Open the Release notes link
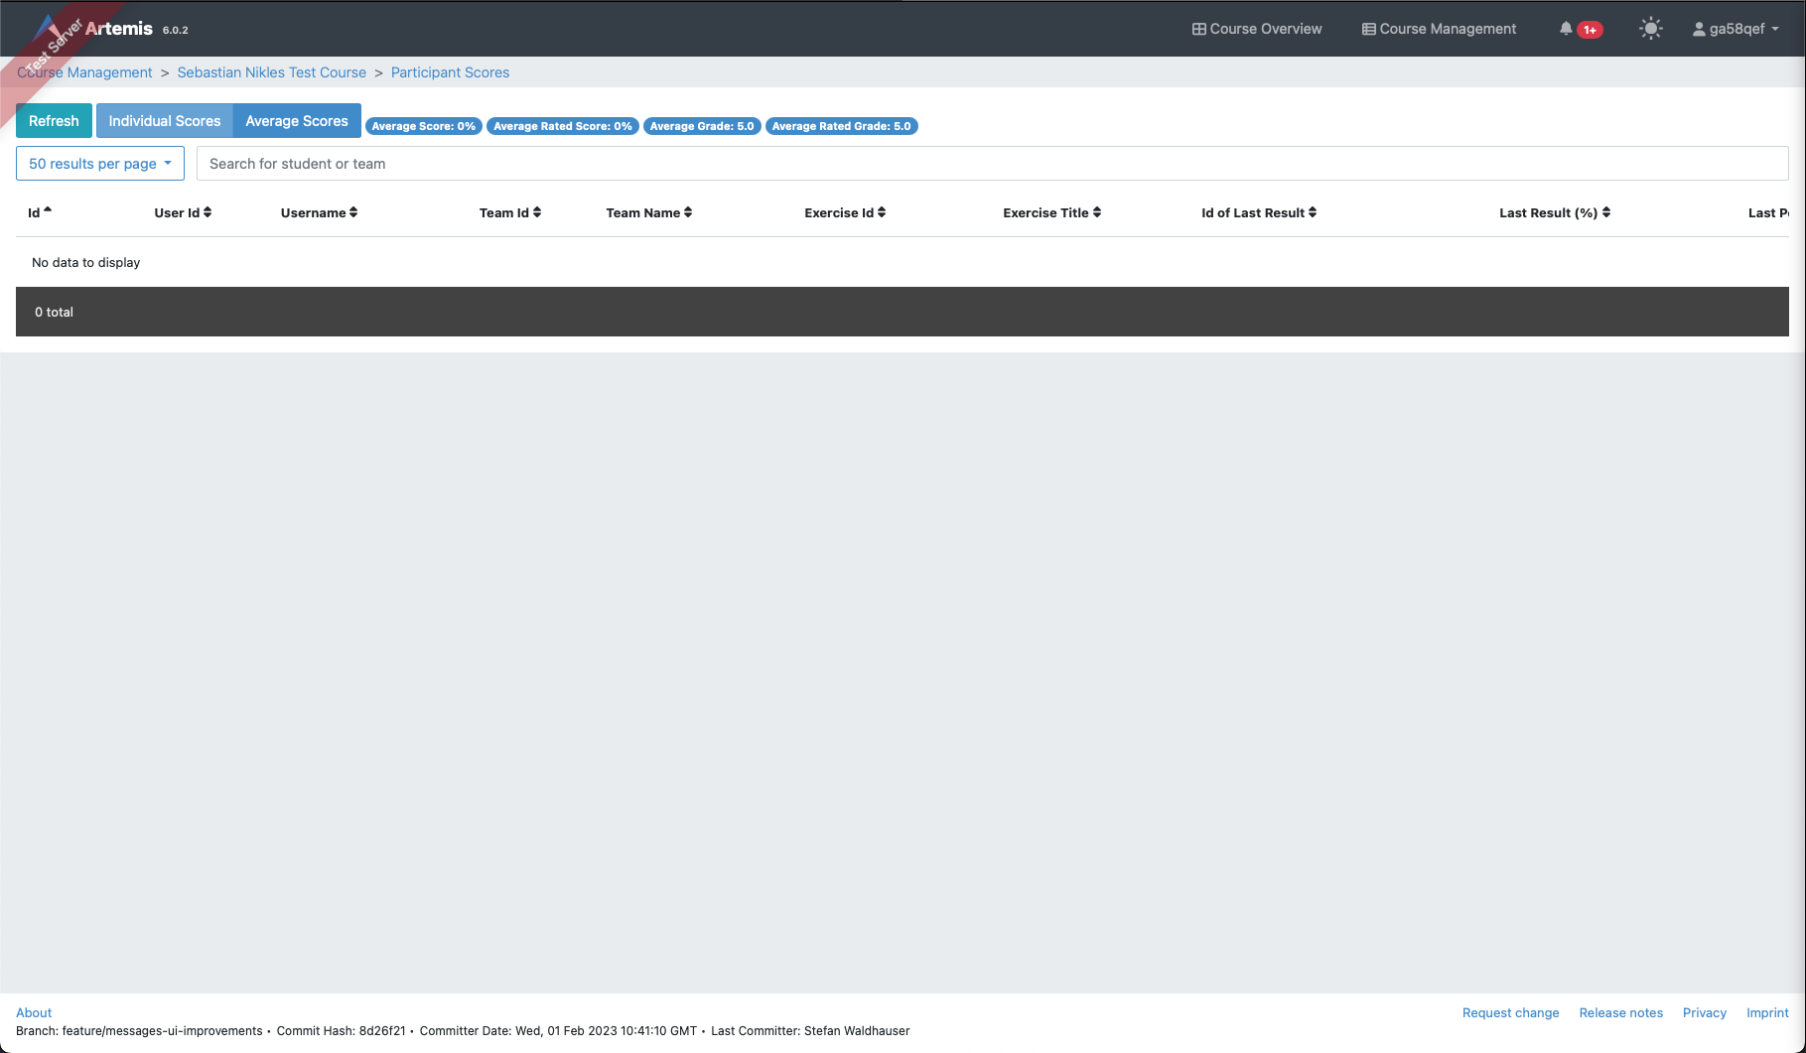 [1620, 1012]
